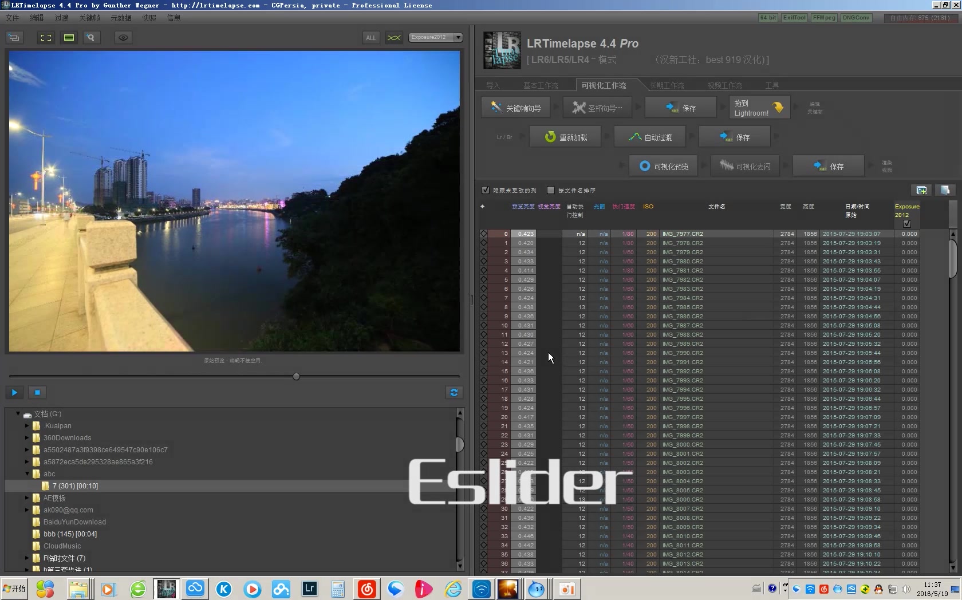
Task: Click the green histogram list icon
Action: tap(69, 38)
